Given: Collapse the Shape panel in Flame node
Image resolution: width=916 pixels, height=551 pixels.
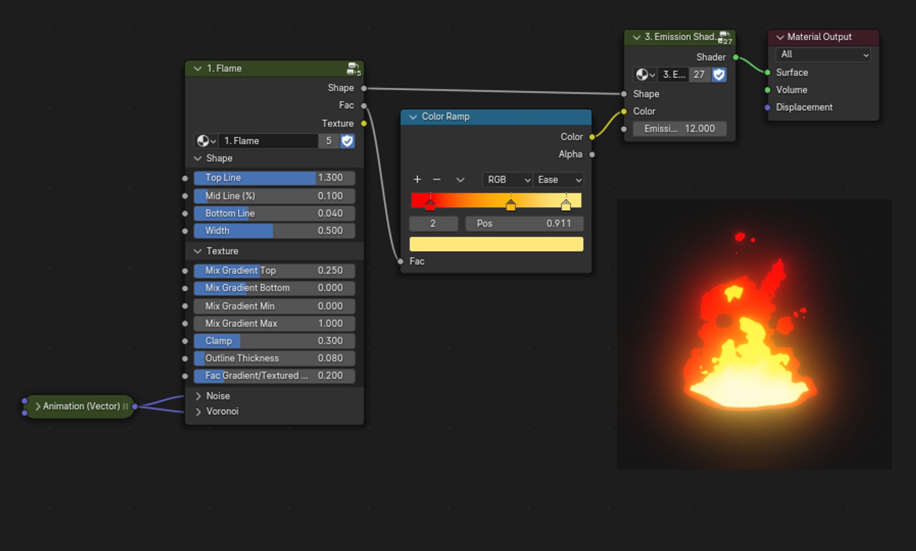Looking at the screenshot, I should [198, 159].
